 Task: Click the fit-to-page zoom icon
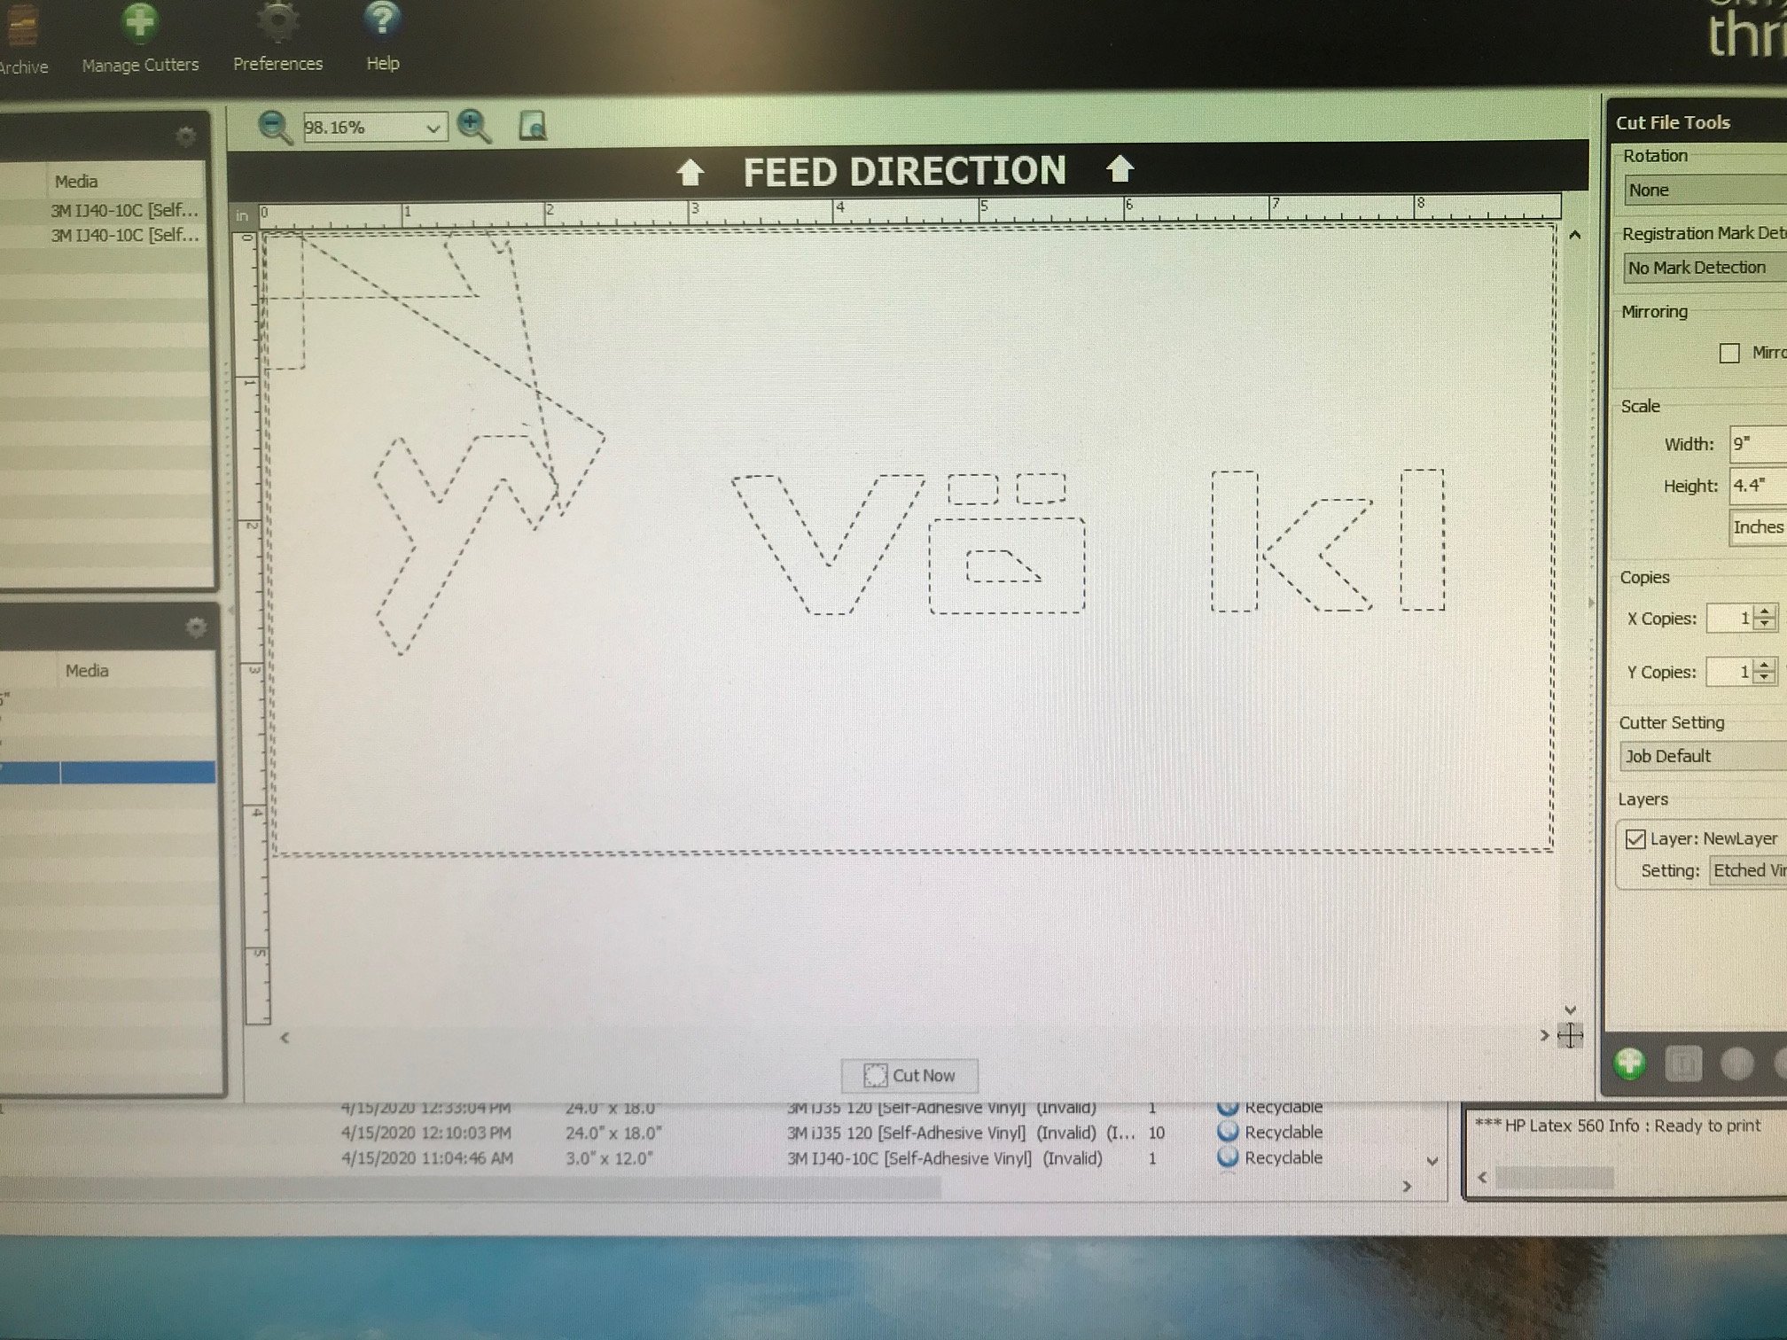[532, 126]
